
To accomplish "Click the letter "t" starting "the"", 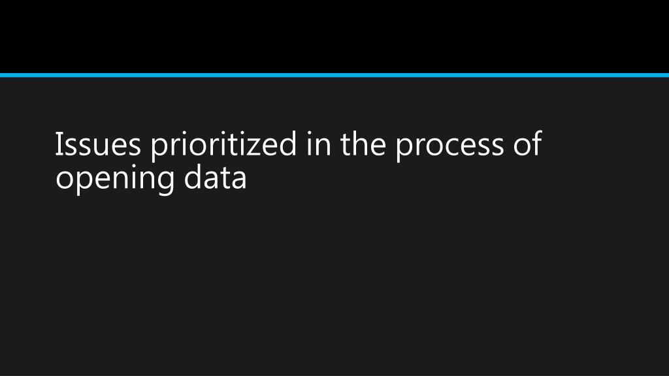I will 345,145.
